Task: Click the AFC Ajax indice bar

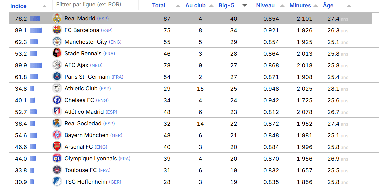Action: coord(36,65)
